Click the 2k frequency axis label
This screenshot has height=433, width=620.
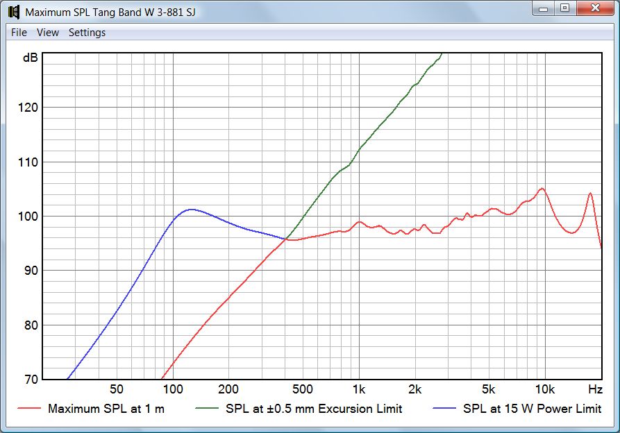tap(414, 389)
